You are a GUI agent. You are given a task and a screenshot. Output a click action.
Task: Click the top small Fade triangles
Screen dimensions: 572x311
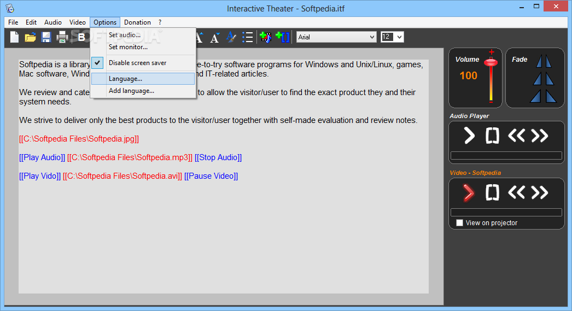(x=544, y=61)
